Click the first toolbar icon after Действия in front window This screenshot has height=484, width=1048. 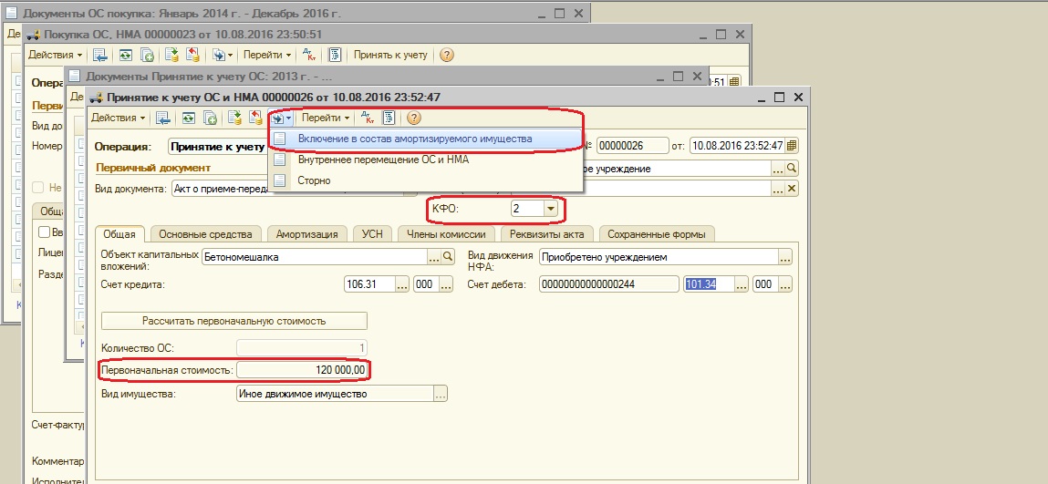pyautogui.click(x=163, y=118)
